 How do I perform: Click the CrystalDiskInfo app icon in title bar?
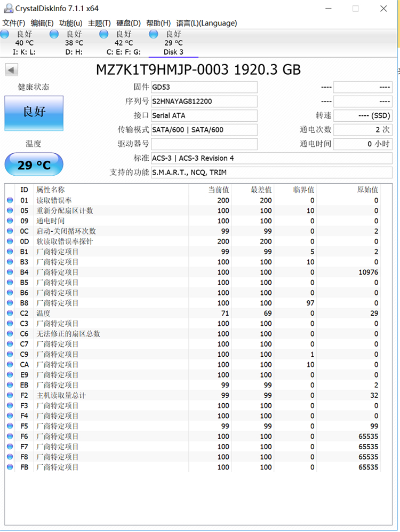(9, 9)
